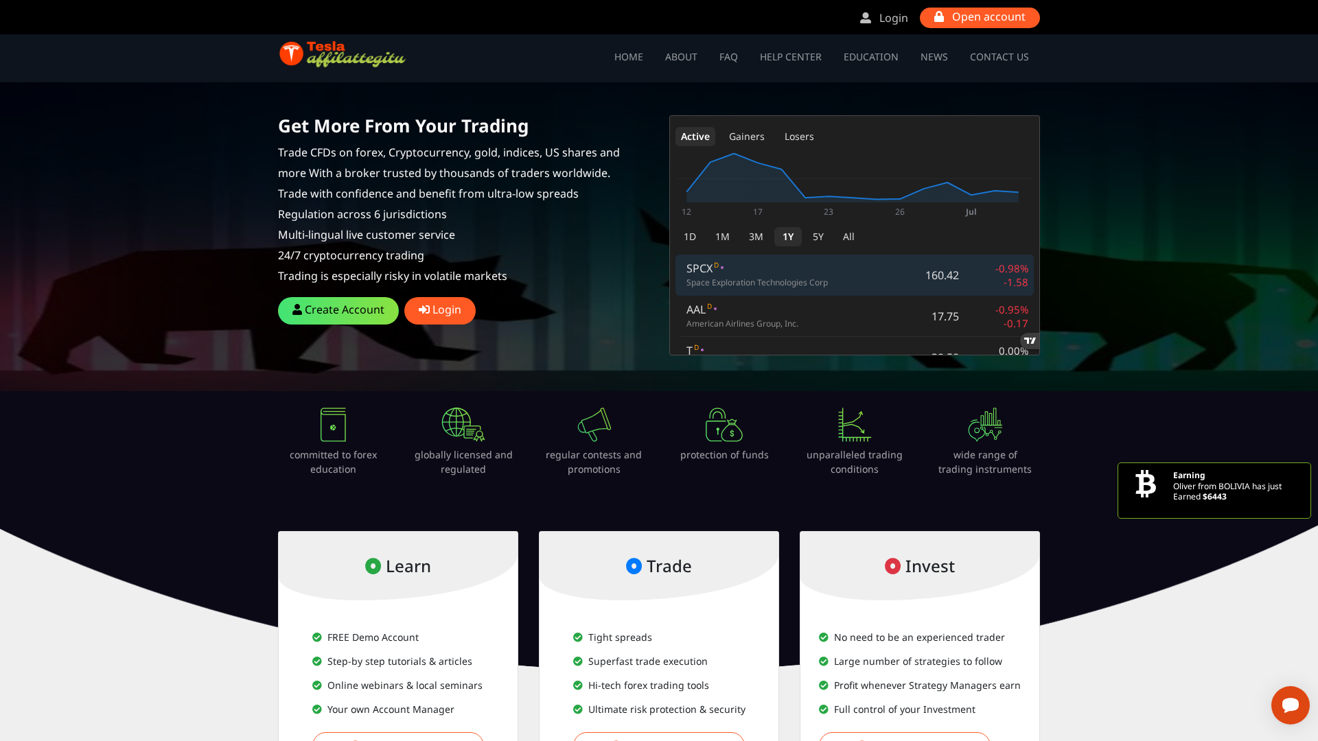Click the blue Trade circle icon
Viewport: 1318px width, 741px height.
tap(634, 566)
